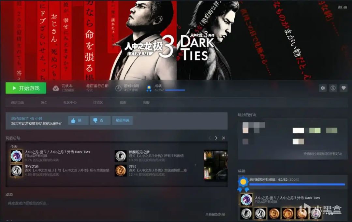The height and width of the screenshot is (222, 352).
Task: Click the 生存之道 achievement icon
Action: tap(16, 171)
